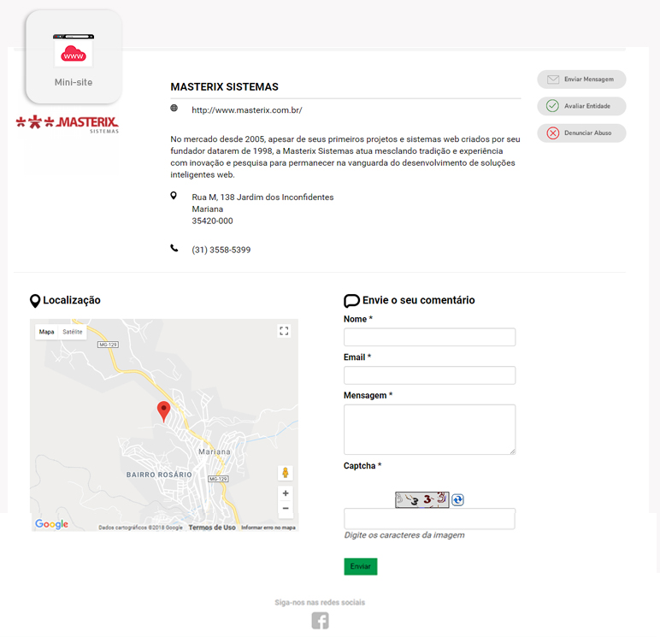Click the Masterix Sistemas logo

pyautogui.click(x=68, y=124)
